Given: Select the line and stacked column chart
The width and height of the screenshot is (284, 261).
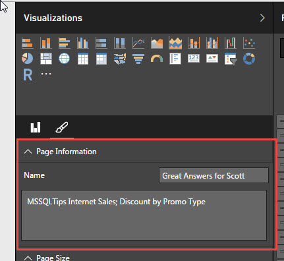Looking at the screenshot, I should (194, 43).
